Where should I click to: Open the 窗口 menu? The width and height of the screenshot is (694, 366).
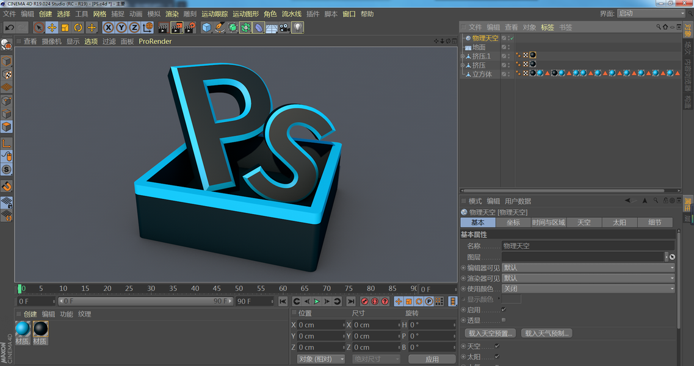[x=349, y=14]
